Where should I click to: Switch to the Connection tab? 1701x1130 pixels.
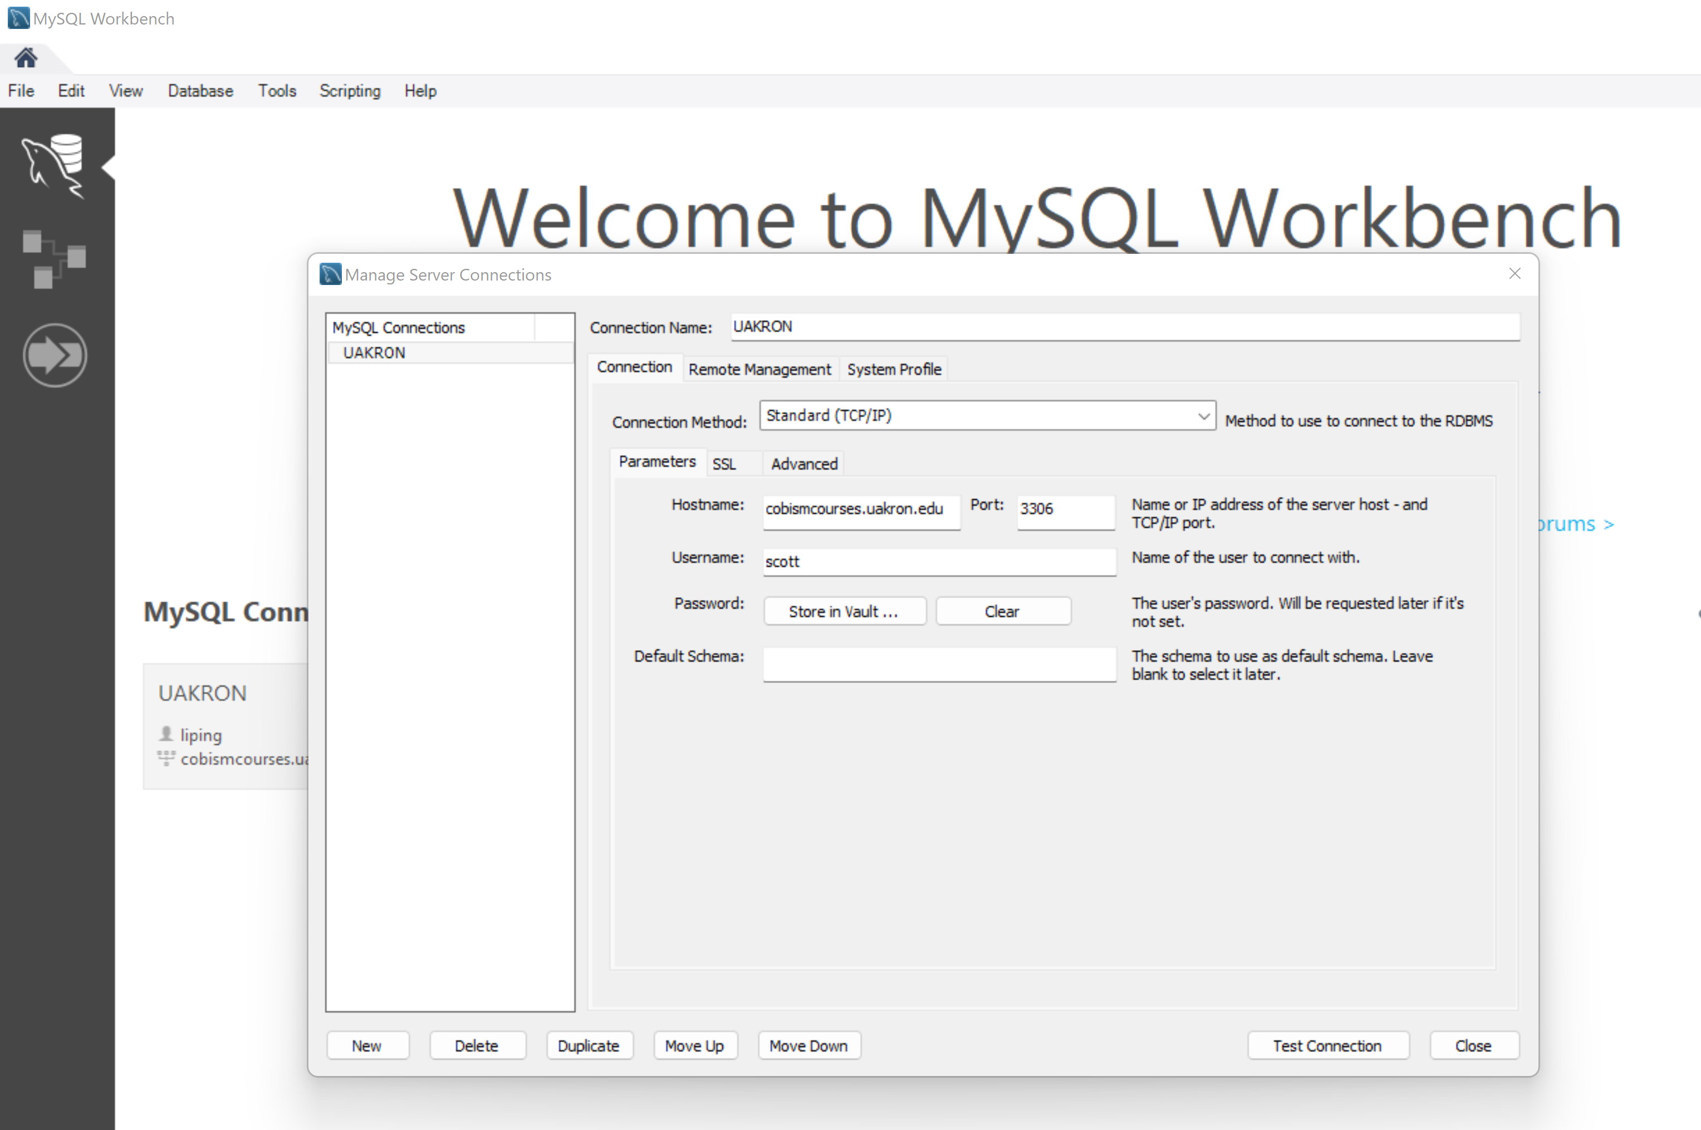[x=634, y=367]
